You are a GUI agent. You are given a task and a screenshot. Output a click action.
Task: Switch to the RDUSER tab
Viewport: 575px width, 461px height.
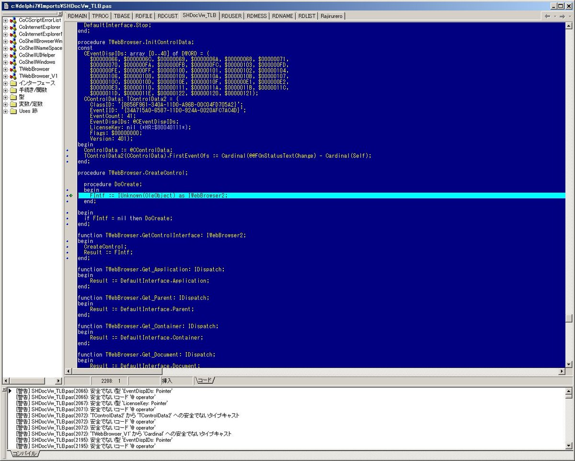pyautogui.click(x=231, y=16)
